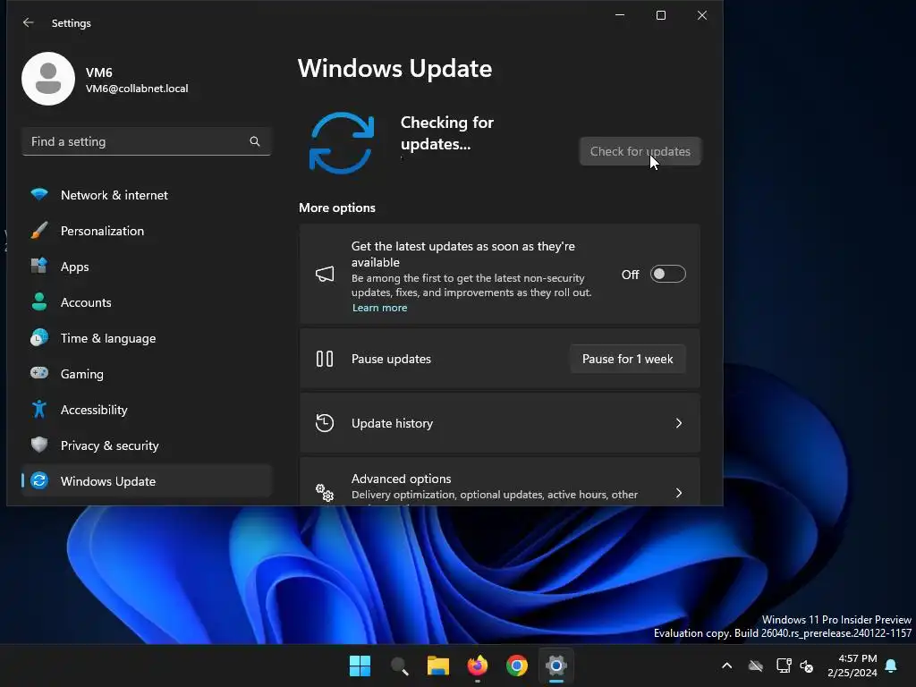
Task: Open the clock and date flyout
Action: point(852,666)
